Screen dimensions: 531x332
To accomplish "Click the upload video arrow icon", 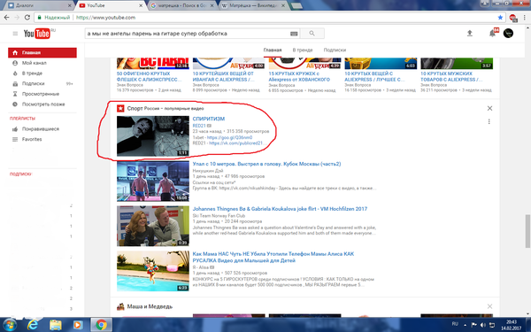I will coord(470,34).
